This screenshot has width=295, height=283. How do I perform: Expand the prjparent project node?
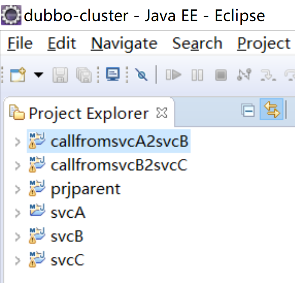tap(17, 189)
